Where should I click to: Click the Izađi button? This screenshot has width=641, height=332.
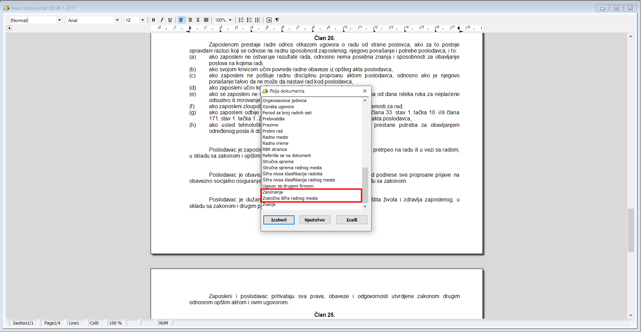352,220
